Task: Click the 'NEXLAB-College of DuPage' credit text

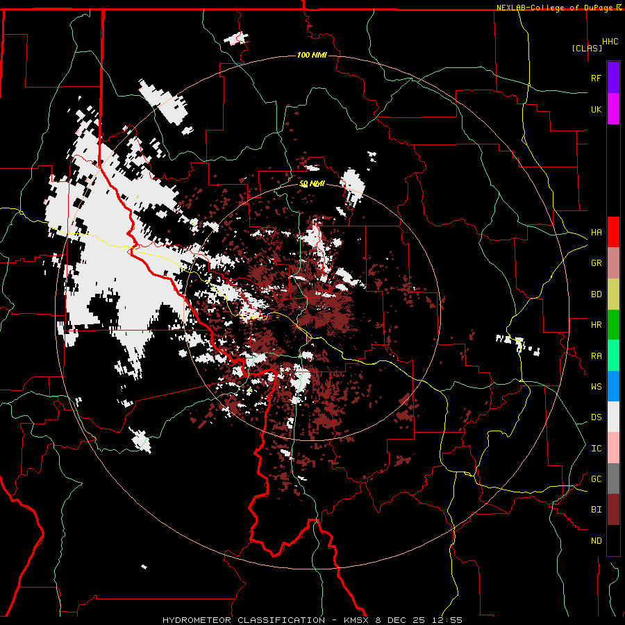Action: [554, 8]
